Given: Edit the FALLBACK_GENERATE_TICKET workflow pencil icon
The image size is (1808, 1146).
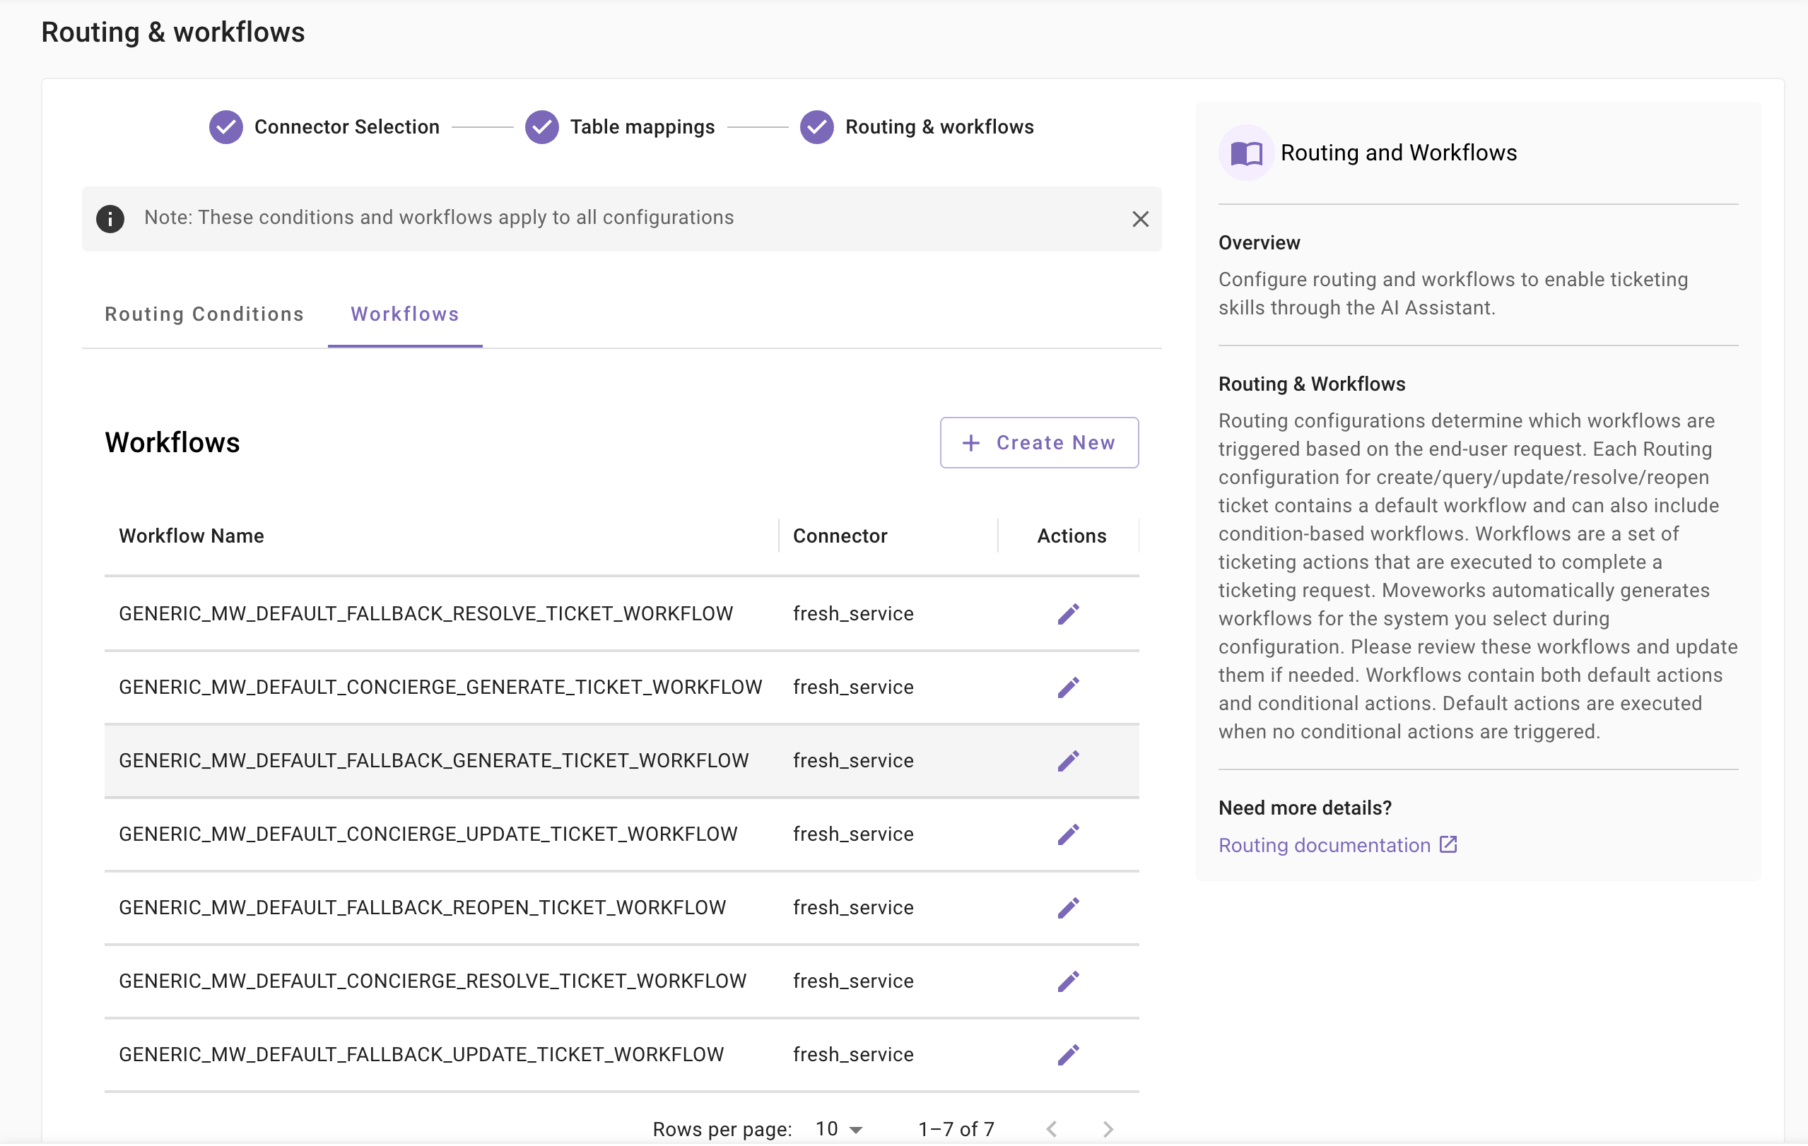Looking at the screenshot, I should pyautogui.click(x=1068, y=761).
